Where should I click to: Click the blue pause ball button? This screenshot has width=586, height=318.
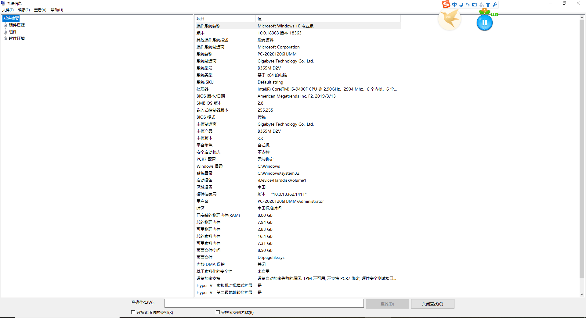[484, 23]
